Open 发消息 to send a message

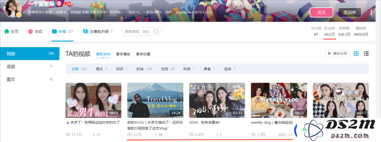point(350,12)
